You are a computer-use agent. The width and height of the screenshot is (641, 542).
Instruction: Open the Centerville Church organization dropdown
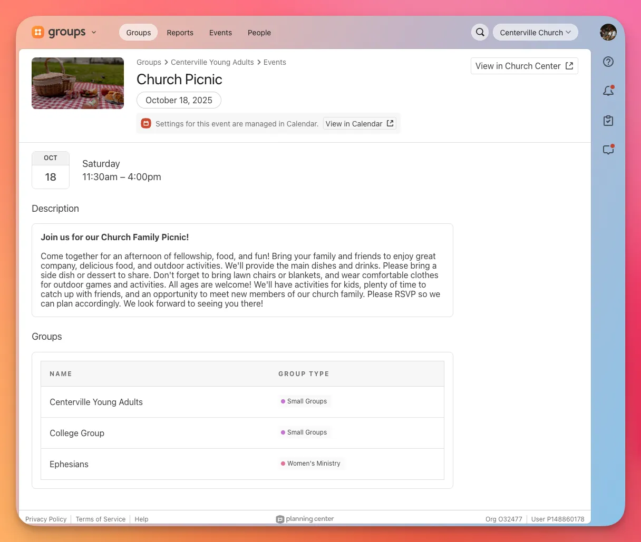click(x=535, y=32)
